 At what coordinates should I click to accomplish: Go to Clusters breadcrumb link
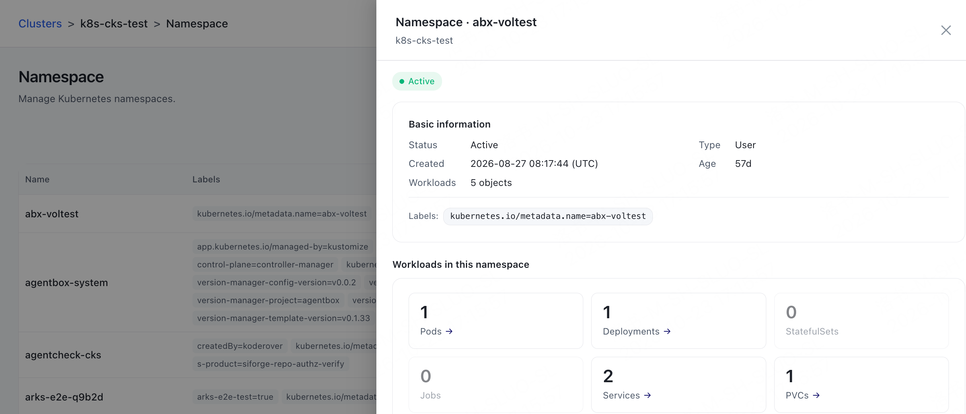click(40, 24)
